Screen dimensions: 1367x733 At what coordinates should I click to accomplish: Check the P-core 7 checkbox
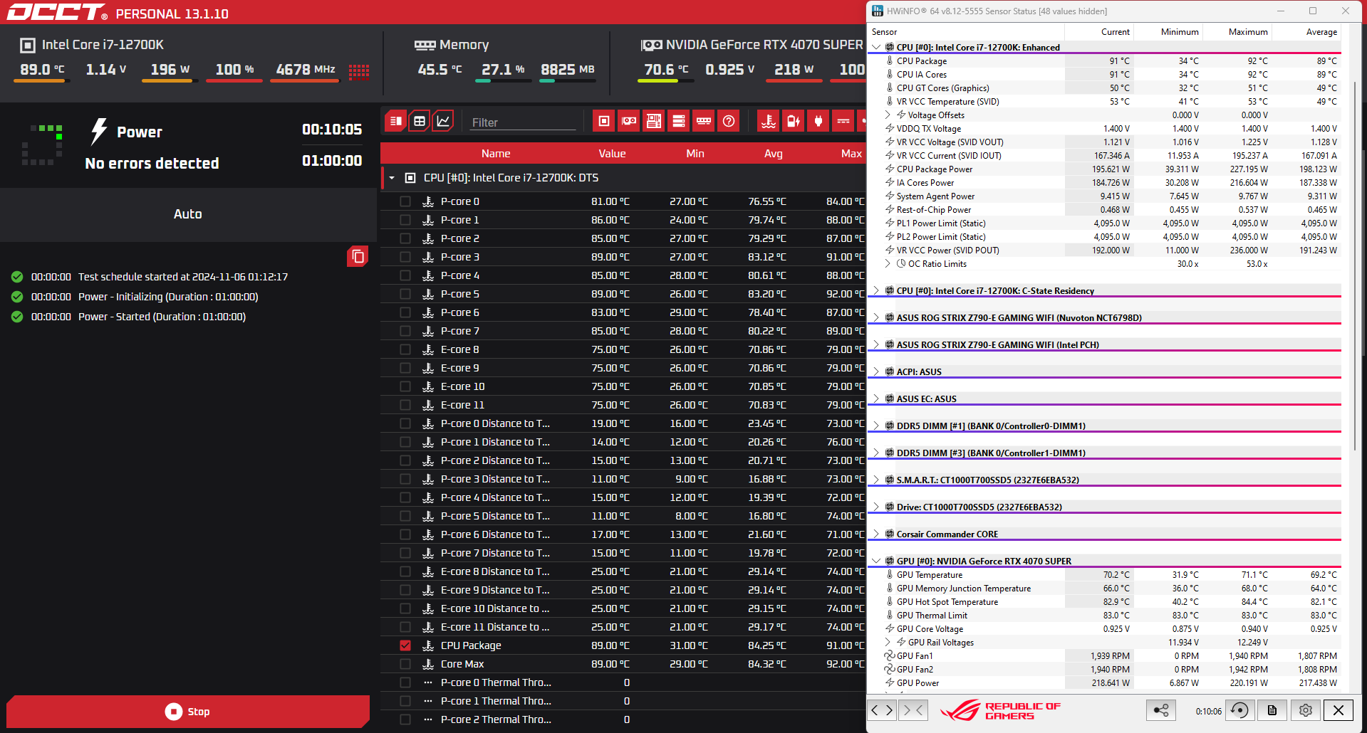click(x=405, y=331)
